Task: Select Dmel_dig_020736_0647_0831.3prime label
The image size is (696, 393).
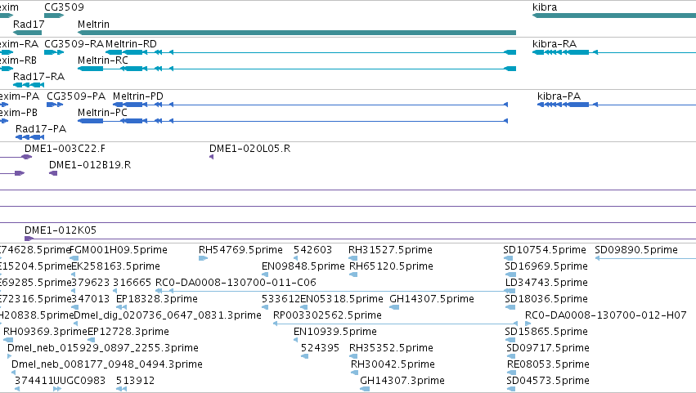Action: point(168,315)
